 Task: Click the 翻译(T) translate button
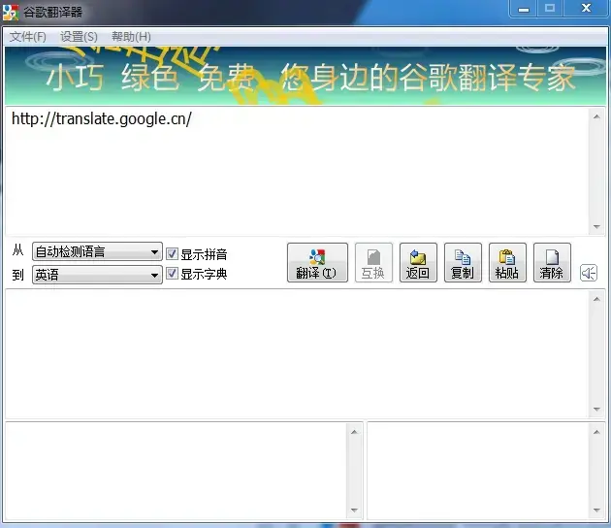click(317, 262)
